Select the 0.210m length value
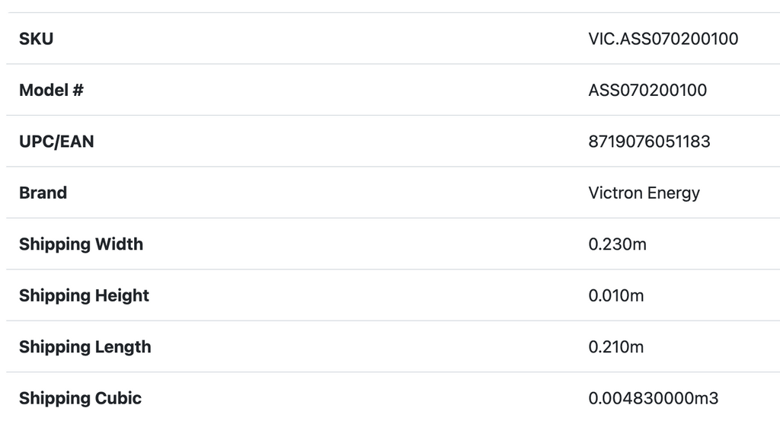This screenshot has width=780, height=437. pyautogui.click(x=615, y=347)
